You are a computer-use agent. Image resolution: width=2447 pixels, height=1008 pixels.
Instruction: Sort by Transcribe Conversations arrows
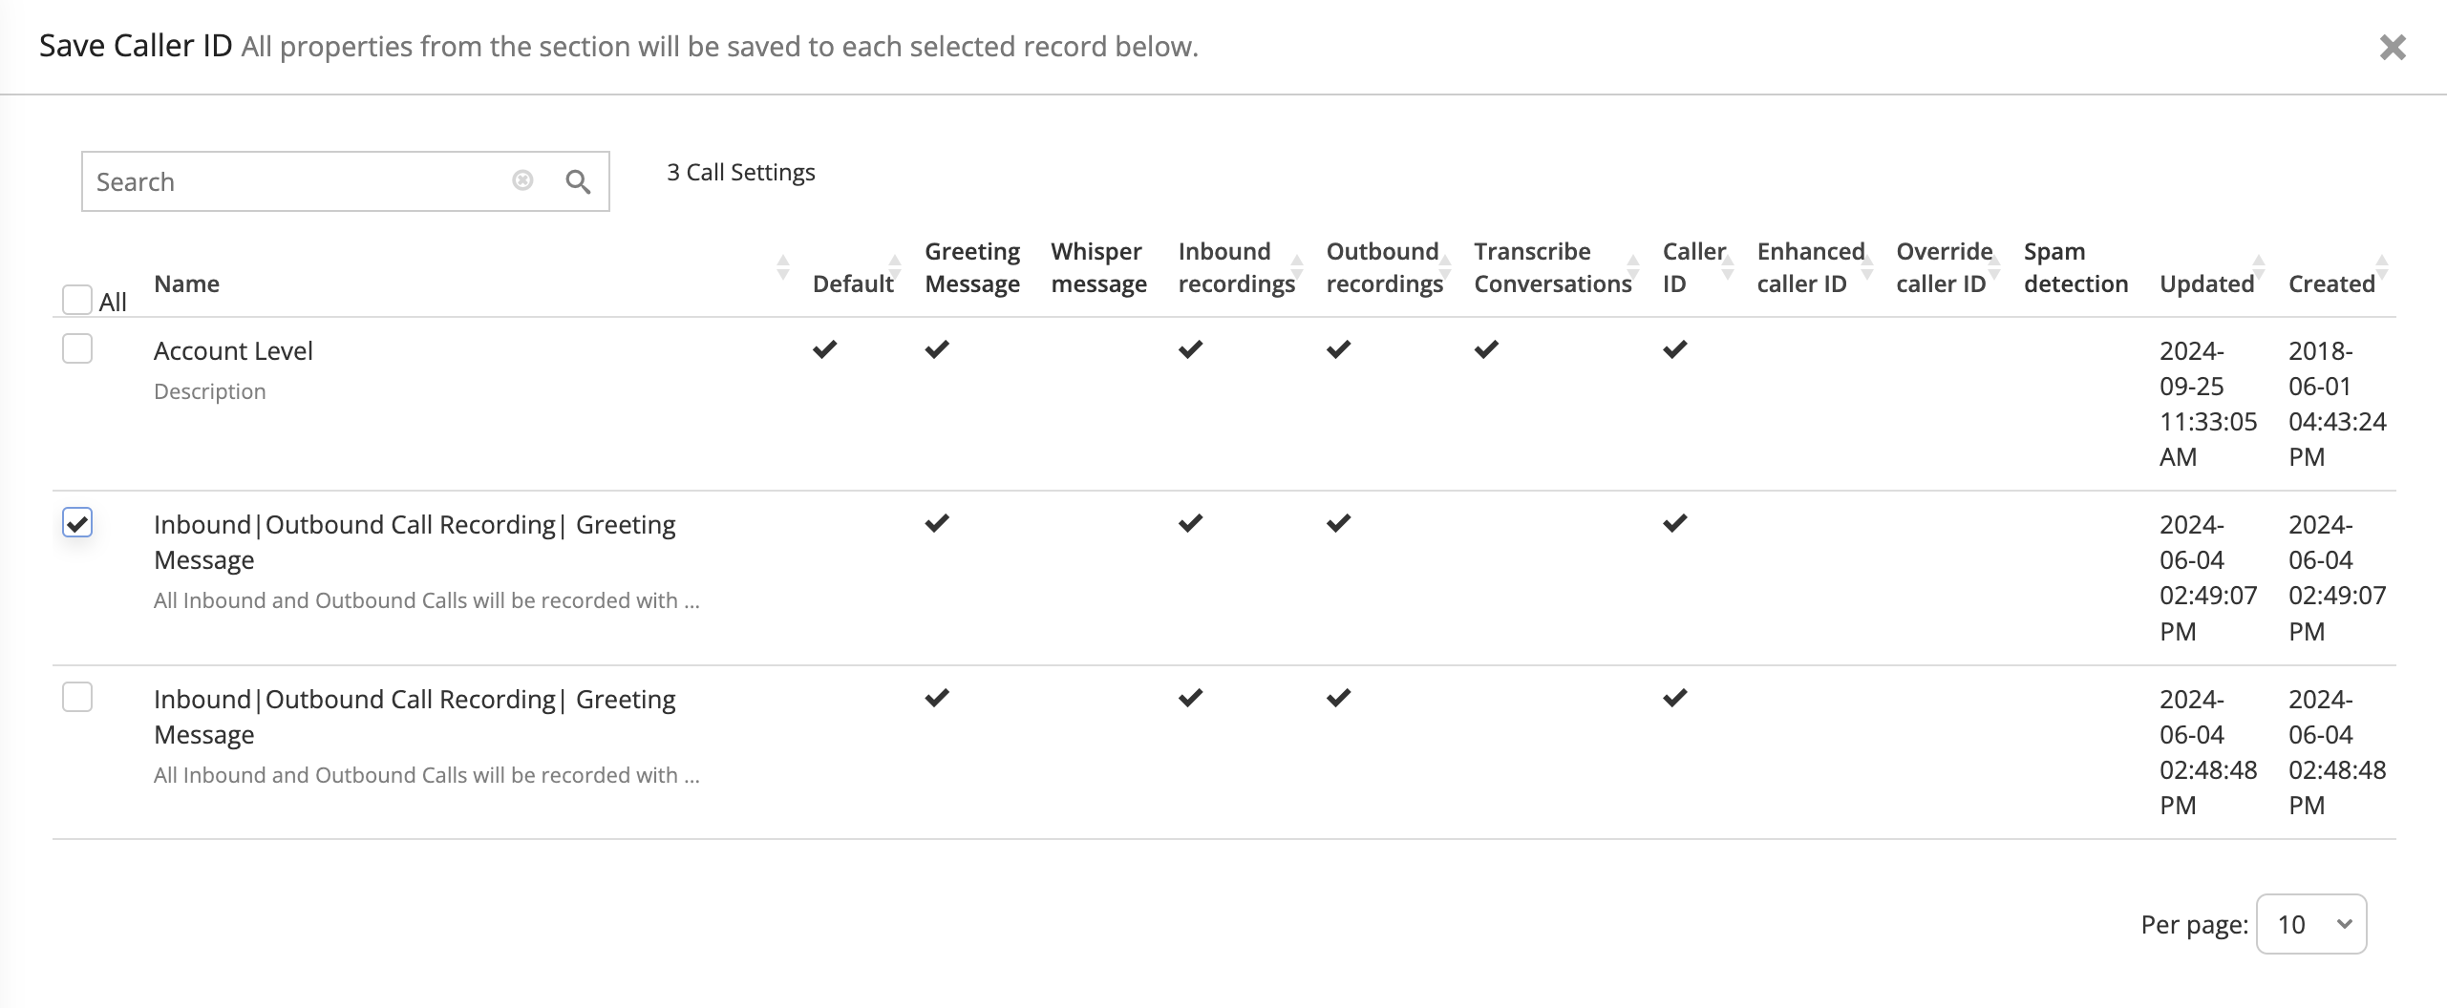[1633, 267]
